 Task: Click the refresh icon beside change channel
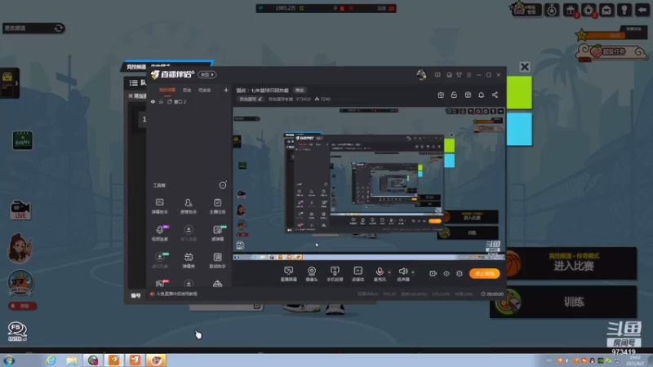click(x=59, y=28)
